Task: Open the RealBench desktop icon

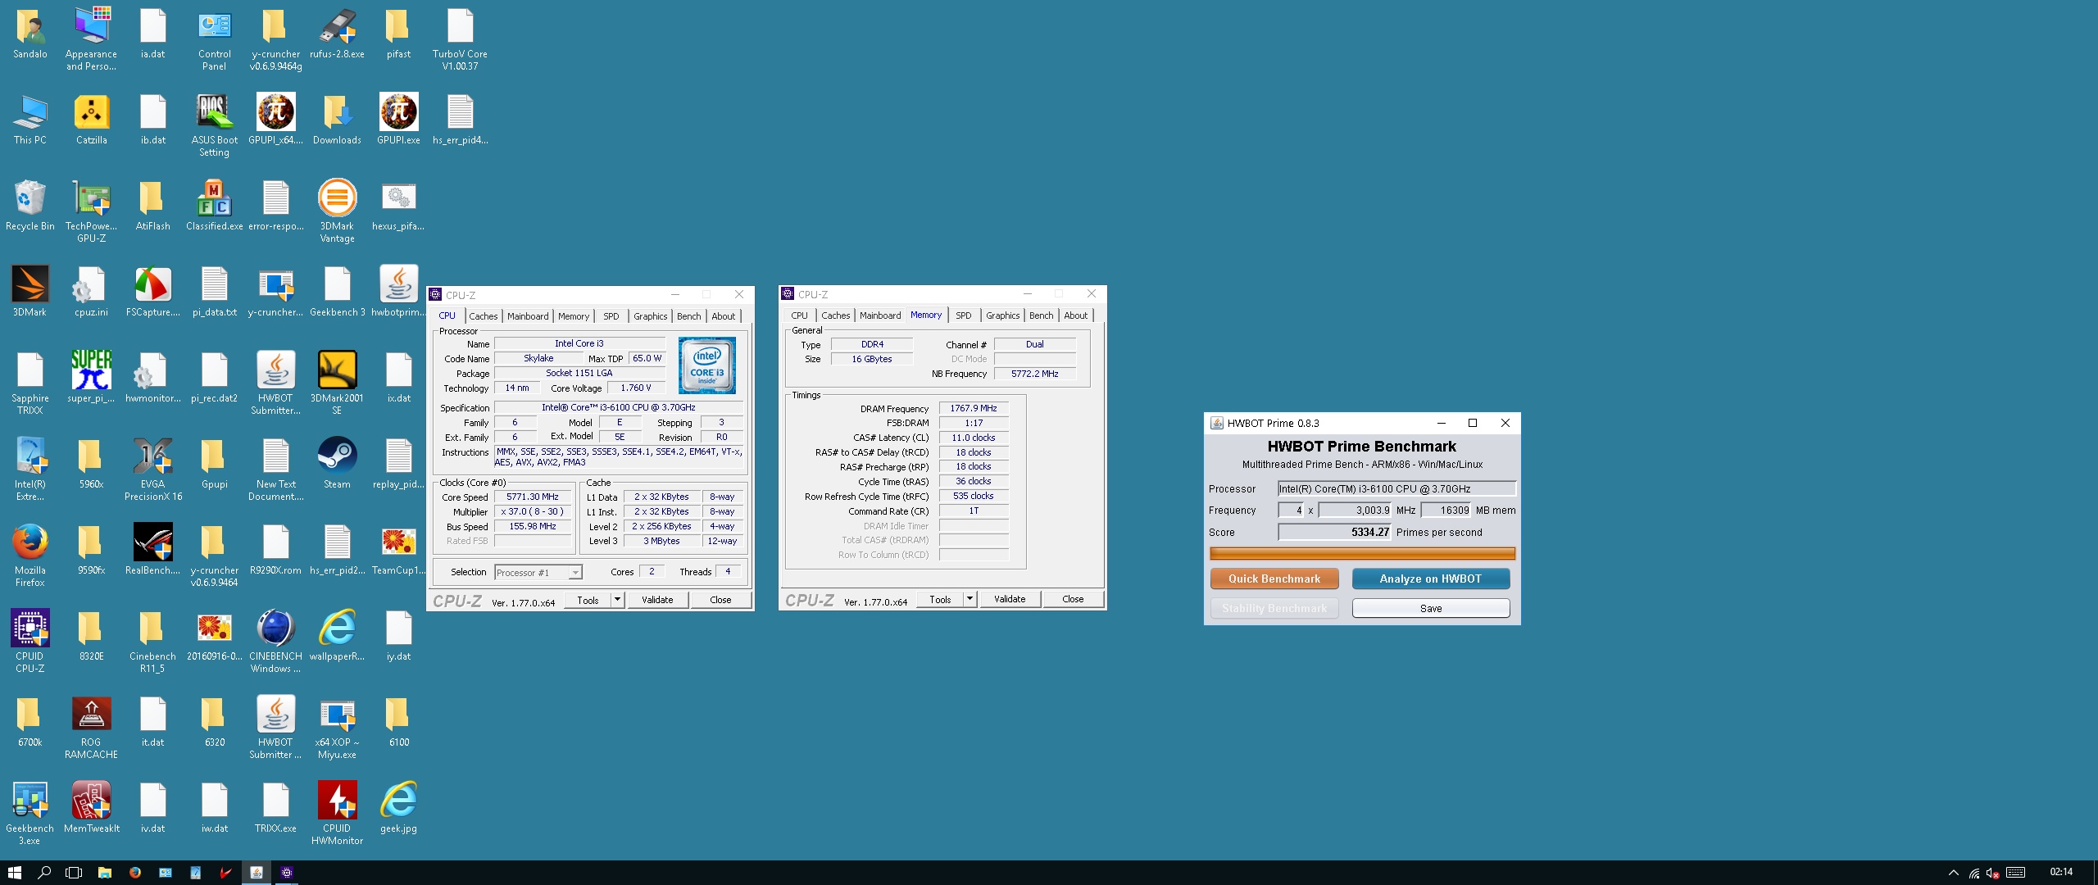Action: click(x=152, y=551)
